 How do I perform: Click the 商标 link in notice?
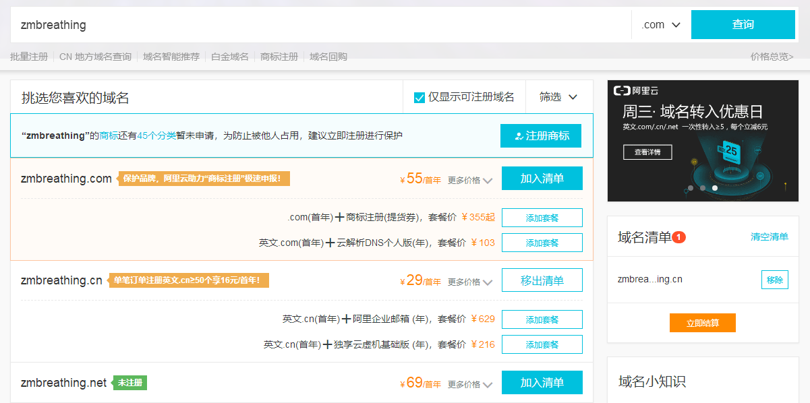(x=109, y=135)
